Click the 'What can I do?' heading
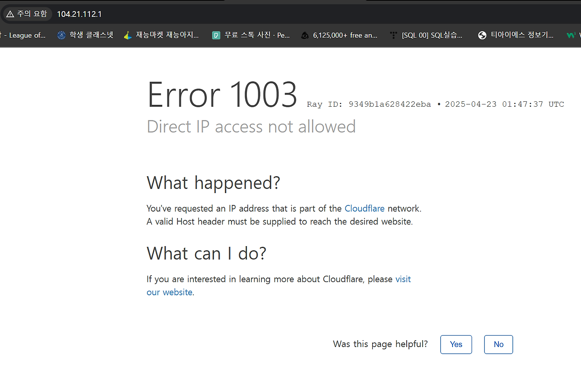Image resolution: width=581 pixels, height=372 pixels. (x=207, y=253)
